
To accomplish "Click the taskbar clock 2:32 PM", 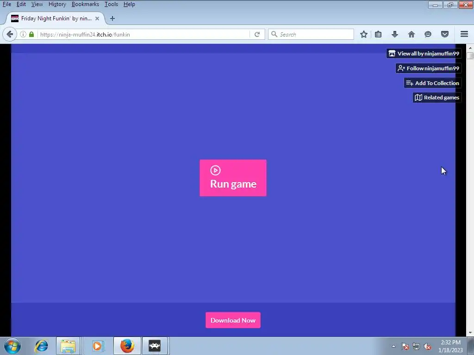I will tap(450, 343).
